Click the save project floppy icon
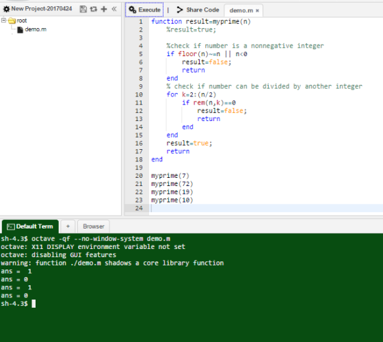The height and width of the screenshot is (342, 383). tap(83, 9)
